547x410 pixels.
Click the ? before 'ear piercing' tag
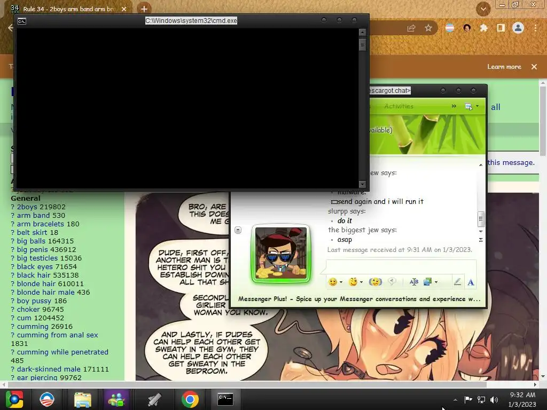pos(13,377)
